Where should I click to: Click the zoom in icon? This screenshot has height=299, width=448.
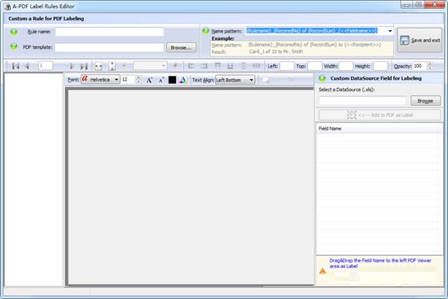click(175, 66)
